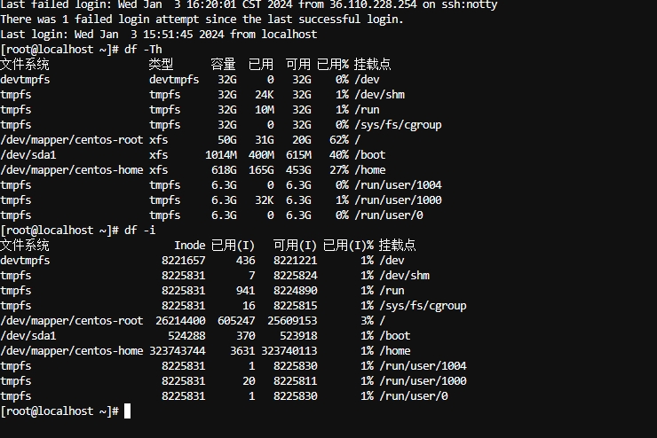
Task: Click the 'df -i' command text
Action: [139, 231]
